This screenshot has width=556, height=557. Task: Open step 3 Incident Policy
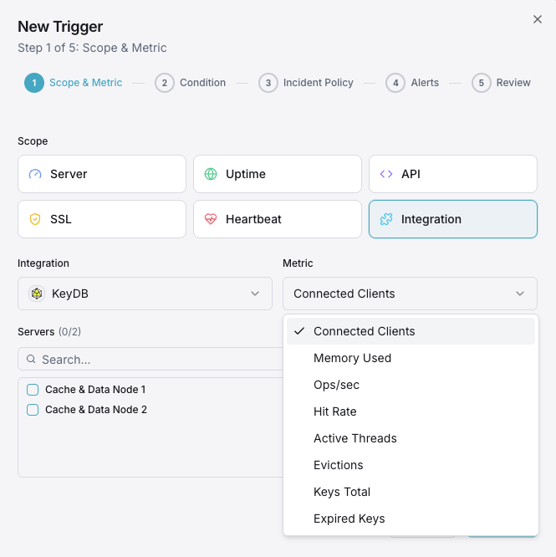pos(306,83)
